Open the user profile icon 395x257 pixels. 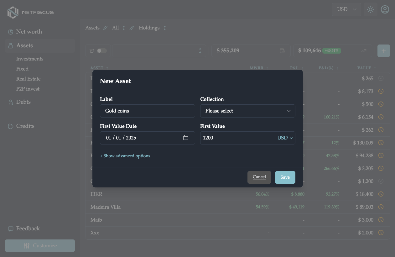click(385, 9)
